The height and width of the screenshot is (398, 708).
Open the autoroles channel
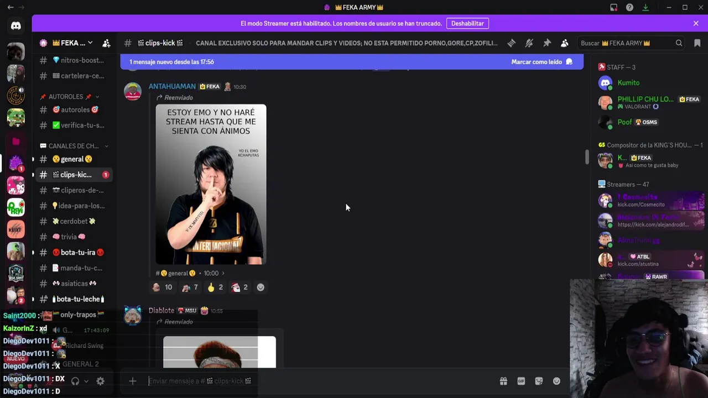pos(73,109)
